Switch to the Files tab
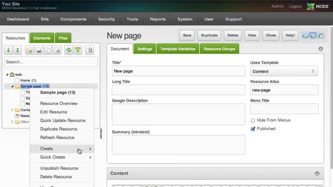The image size is (333, 187). pyautogui.click(x=63, y=38)
